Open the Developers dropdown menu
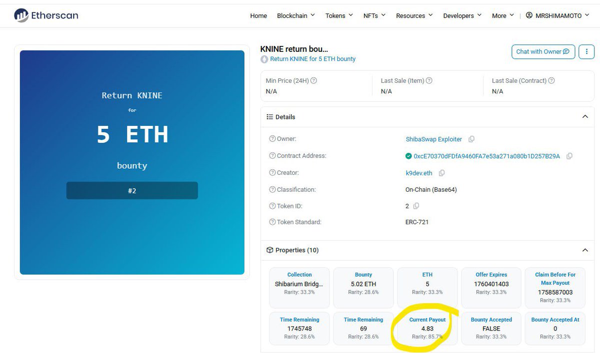The width and height of the screenshot is (600, 353). click(x=462, y=15)
